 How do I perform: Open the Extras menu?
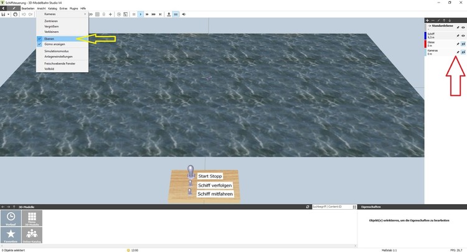[x=64, y=8]
